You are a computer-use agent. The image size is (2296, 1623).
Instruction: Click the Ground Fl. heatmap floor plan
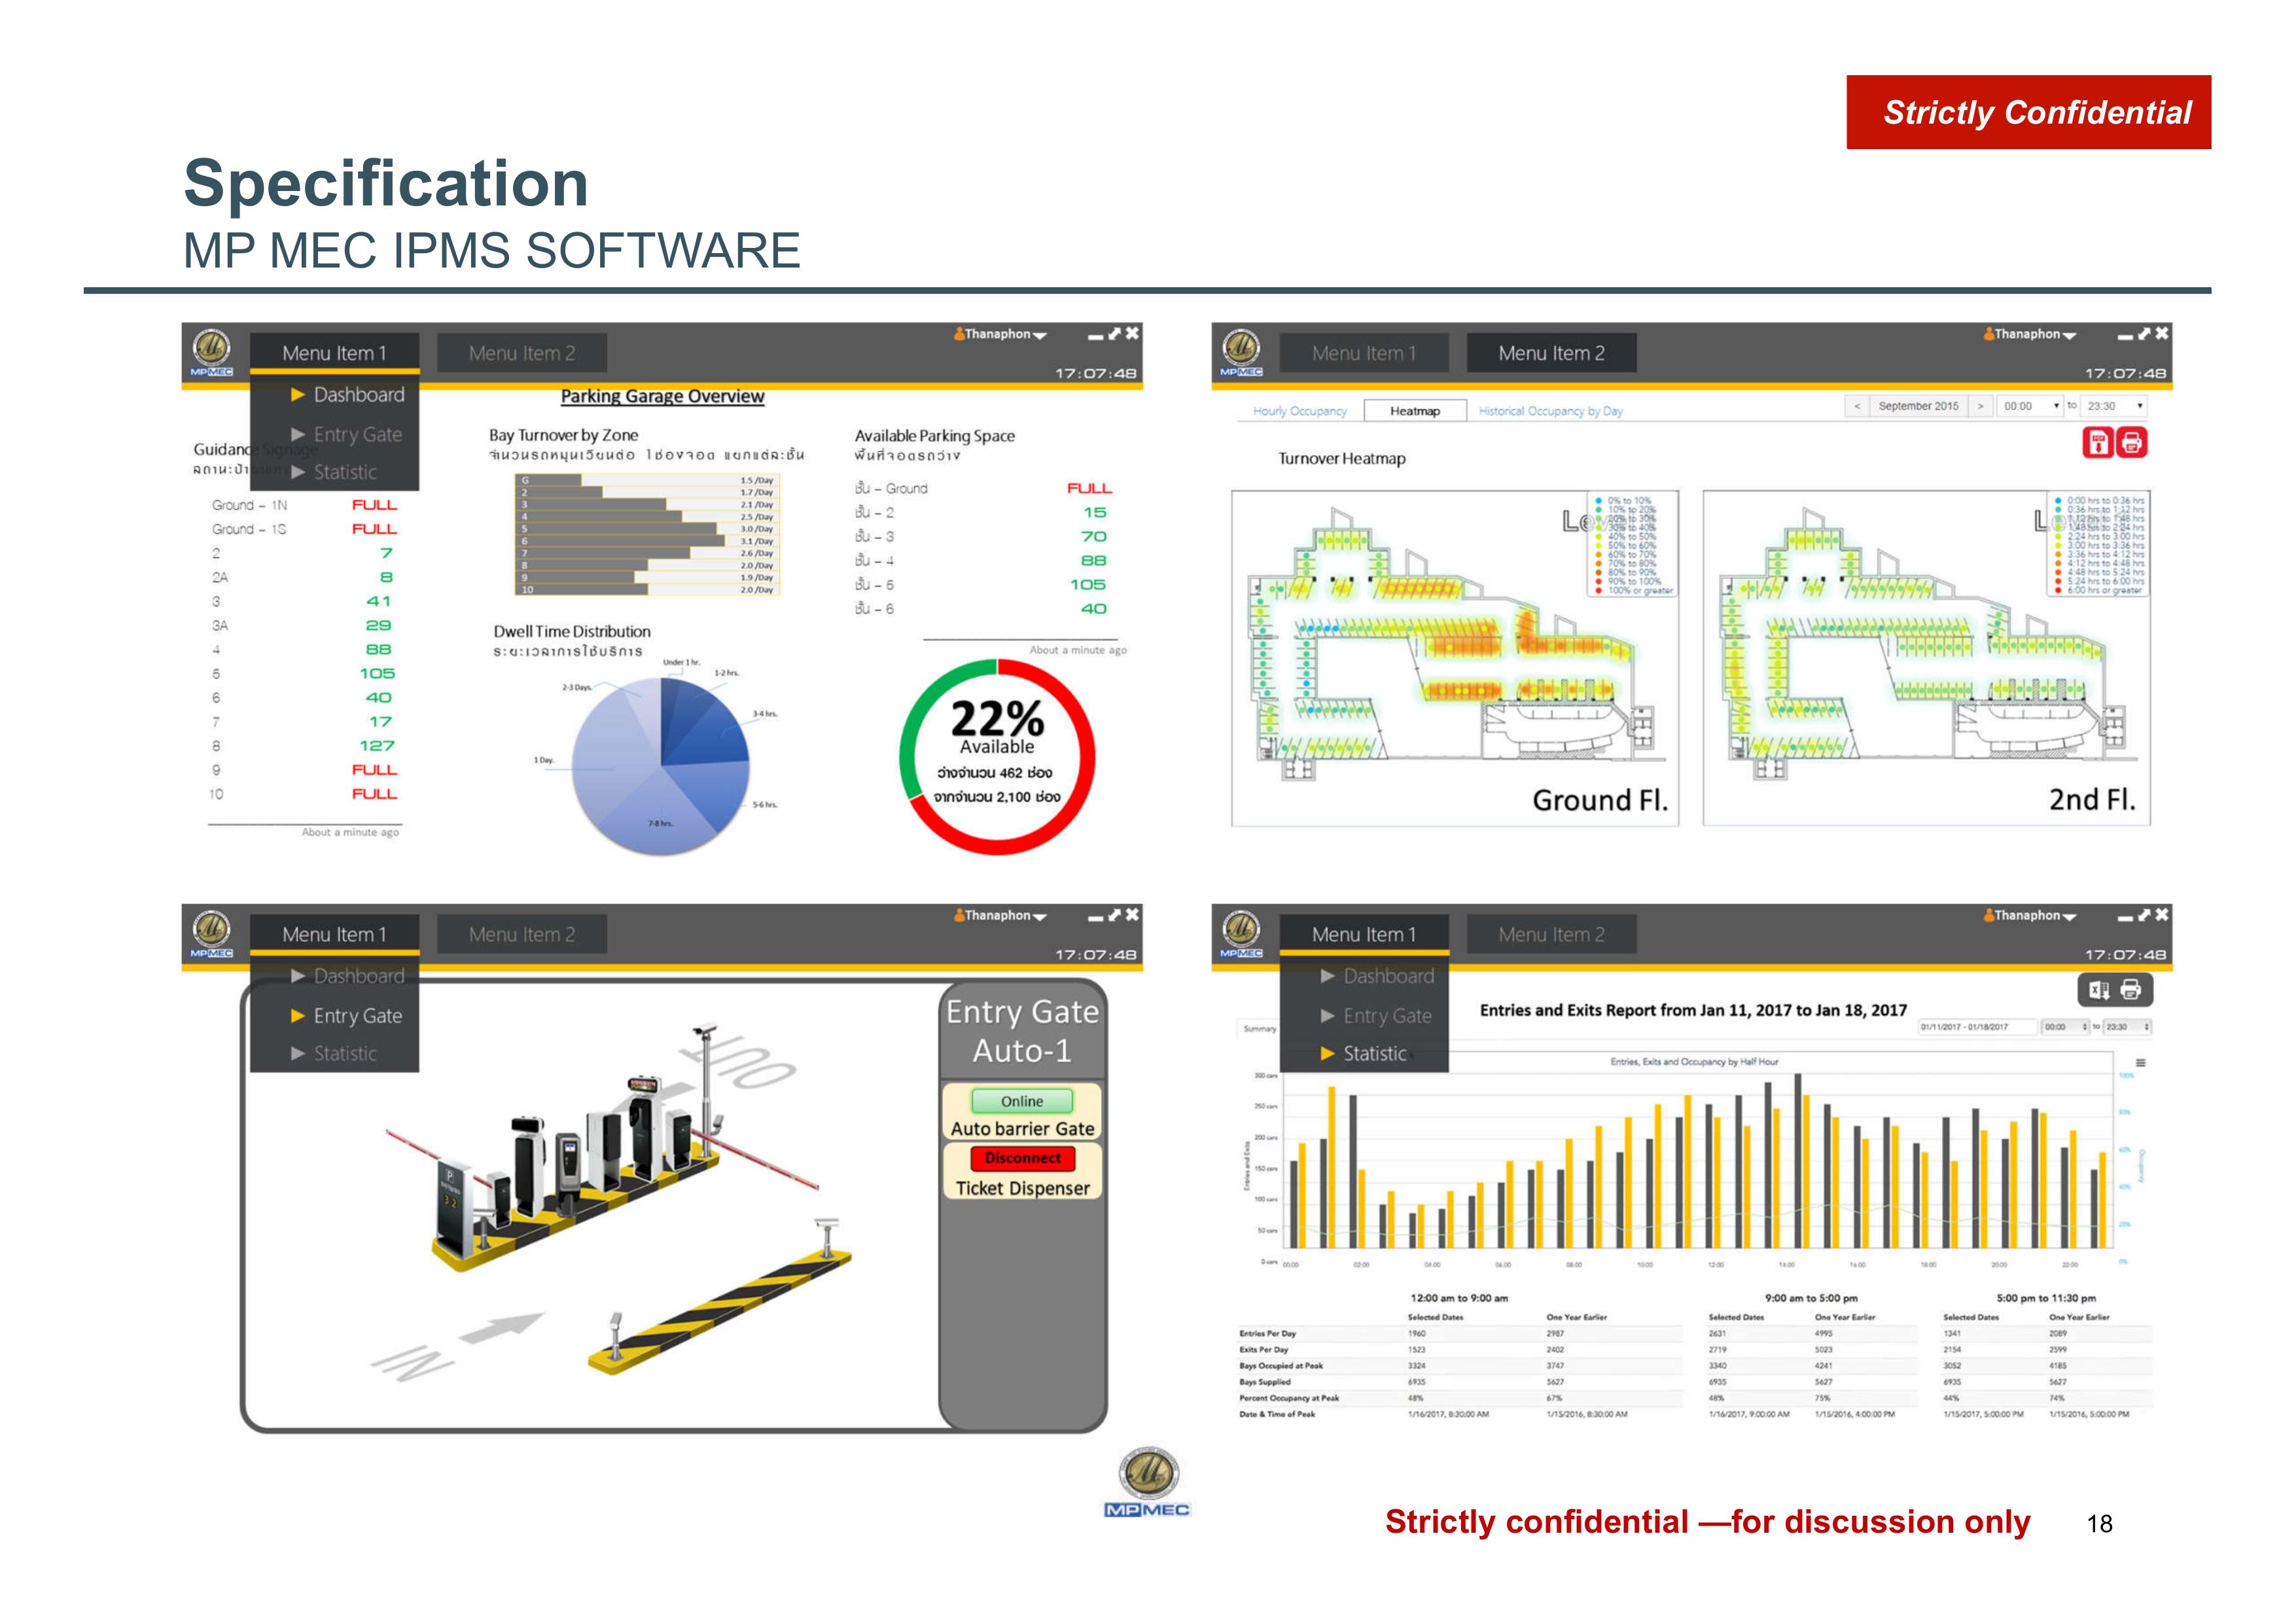(1455, 658)
